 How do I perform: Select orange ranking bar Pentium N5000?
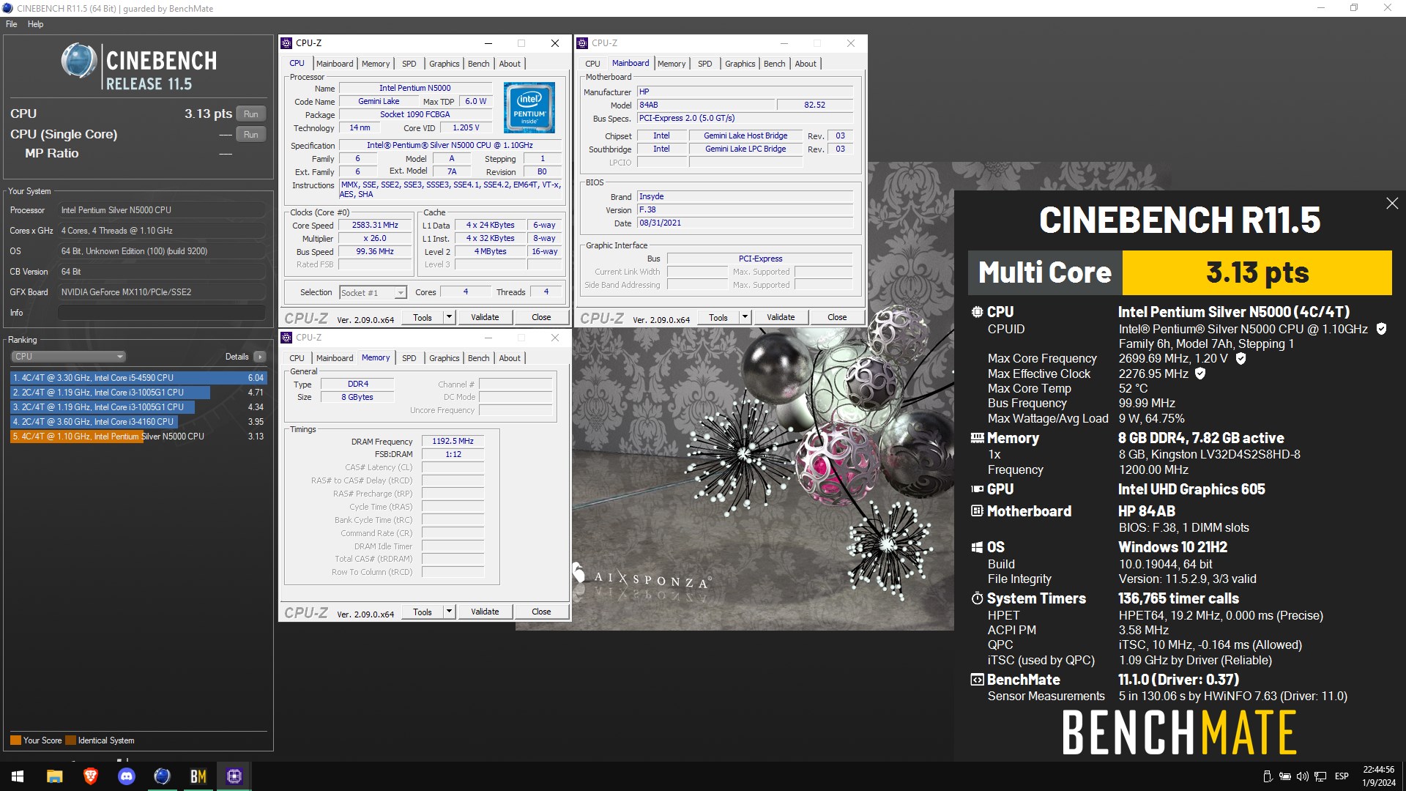pyautogui.click(x=76, y=437)
